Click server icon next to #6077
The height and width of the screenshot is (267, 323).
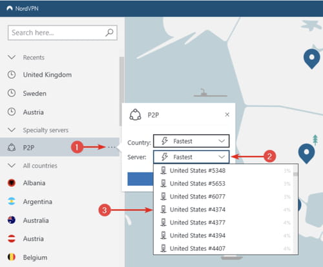click(x=163, y=196)
